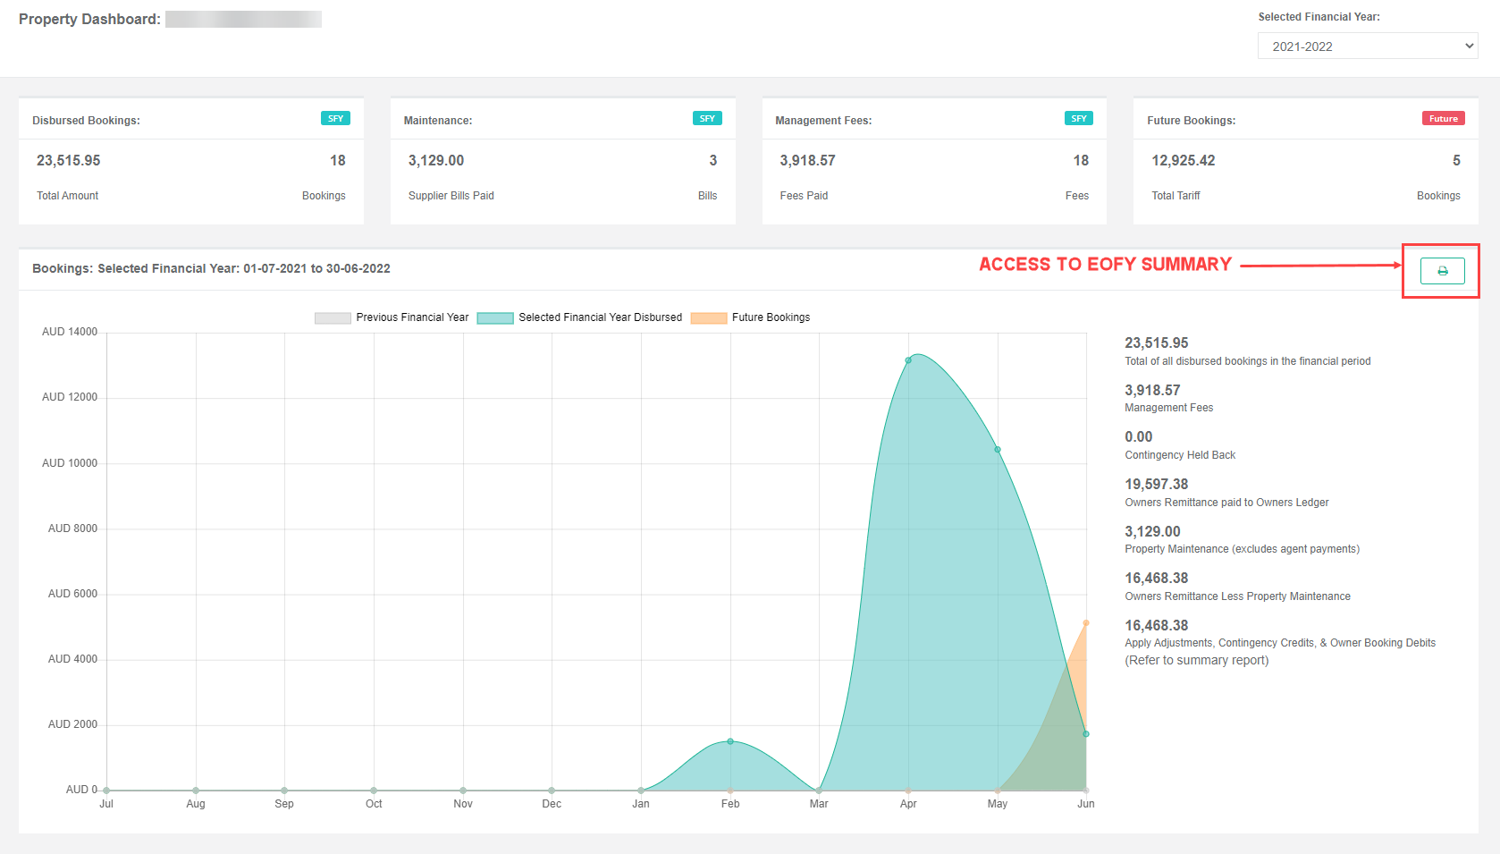Click the grey Previous Financial Year swatch

(333, 318)
